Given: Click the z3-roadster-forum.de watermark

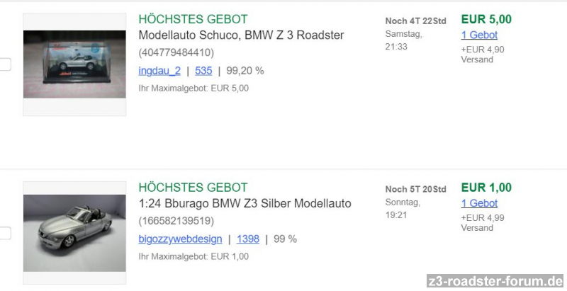Looking at the screenshot, I should pos(496,282).
